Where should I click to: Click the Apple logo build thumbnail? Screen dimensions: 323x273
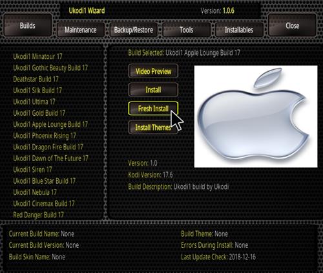point(256,116)
